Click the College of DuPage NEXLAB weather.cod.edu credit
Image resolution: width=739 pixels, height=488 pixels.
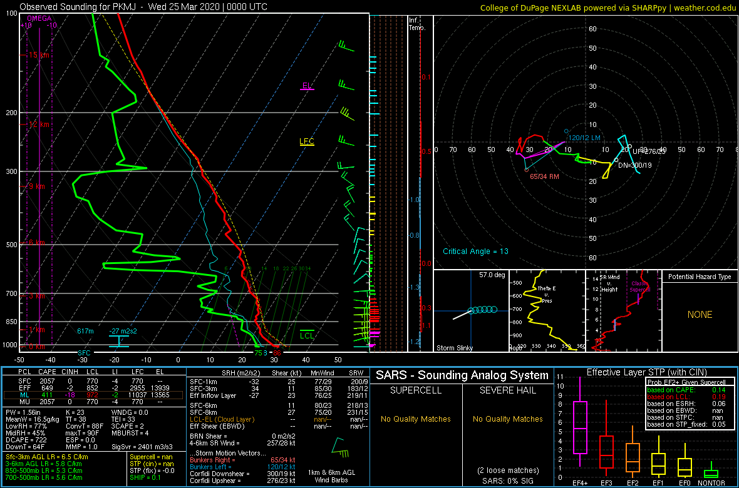click(607, 8)
